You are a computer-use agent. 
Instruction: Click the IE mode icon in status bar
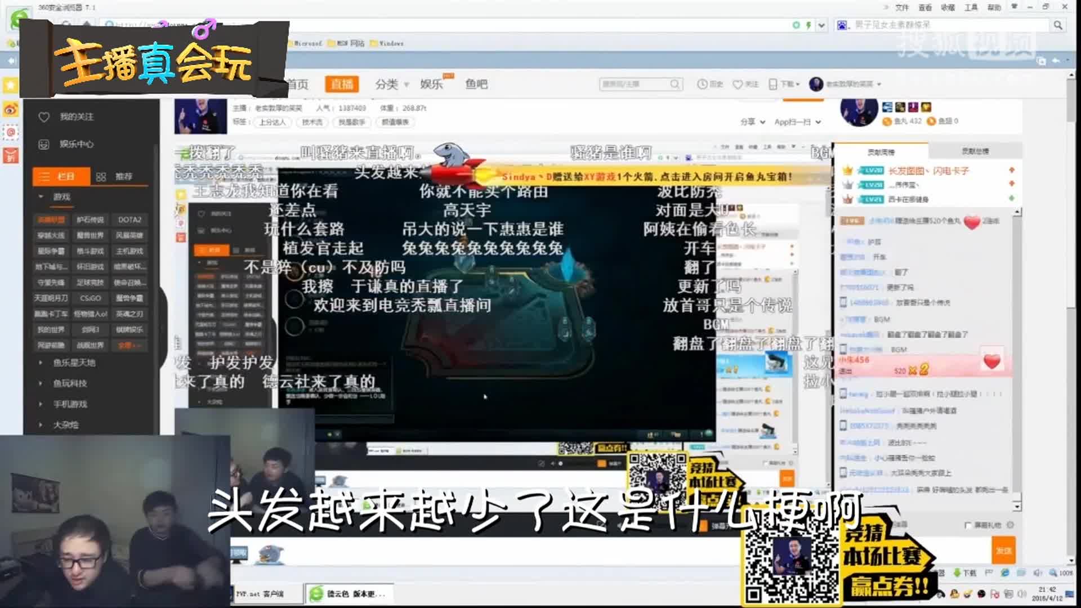pos(1005,573)
